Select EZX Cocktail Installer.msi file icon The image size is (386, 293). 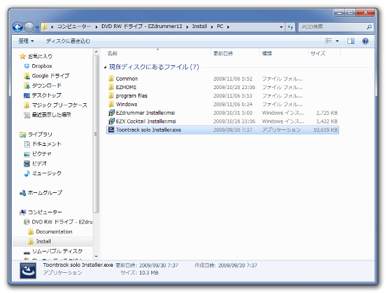tap(111, 121)
